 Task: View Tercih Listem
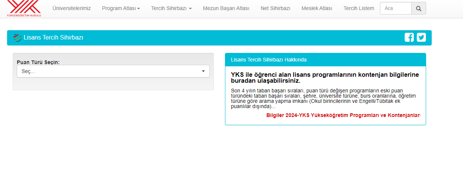pyautogui.click(x=359, y=8)
